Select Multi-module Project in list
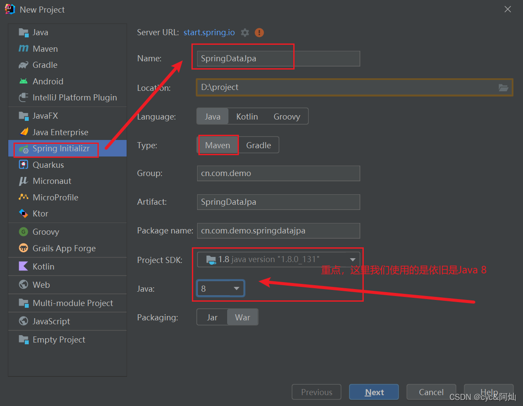The height and width of the screenshot is (406, 523). pyautogui.click(x=67, y=303)
